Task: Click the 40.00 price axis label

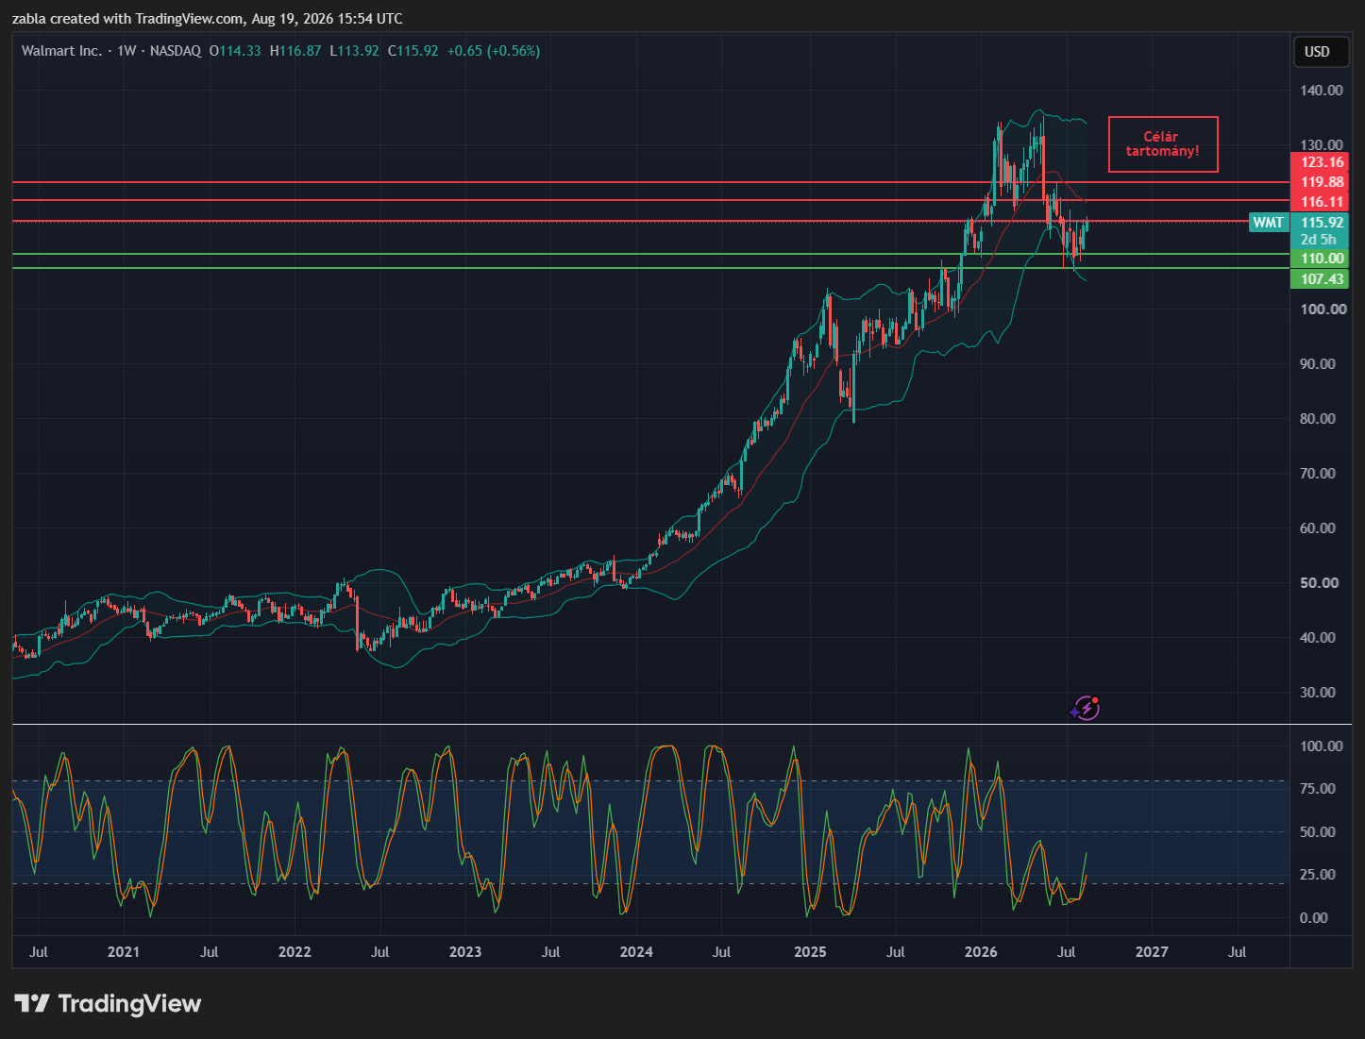Action: click(x=1318, y=637)
